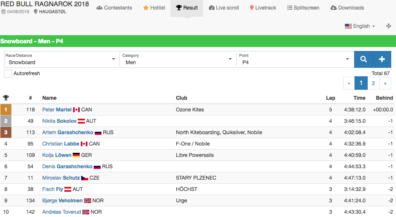The height and width of the screenshot is (217, 396).
Task: Click the Club column header
Action: tap(181, 98)
